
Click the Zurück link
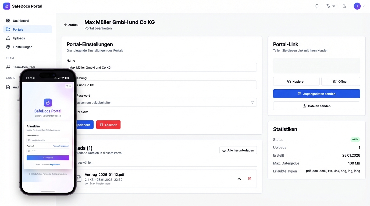(71, 25)
